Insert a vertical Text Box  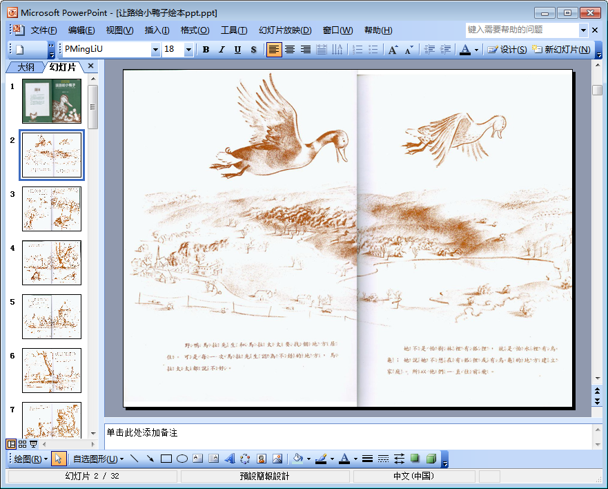214,459
